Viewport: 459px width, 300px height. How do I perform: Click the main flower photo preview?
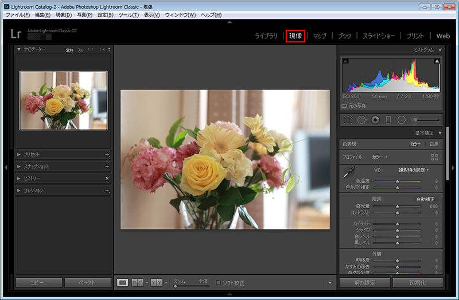click(x=225, y=159)
